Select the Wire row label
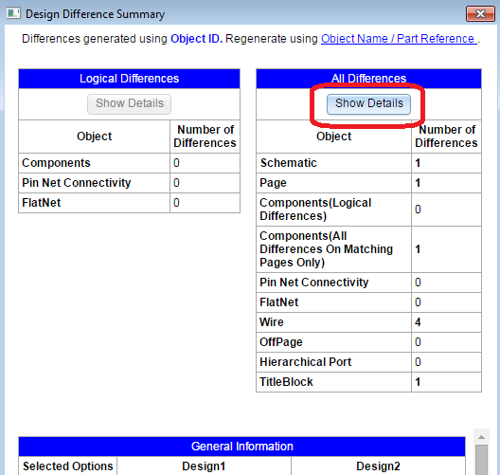 click(x=272, y=322)
